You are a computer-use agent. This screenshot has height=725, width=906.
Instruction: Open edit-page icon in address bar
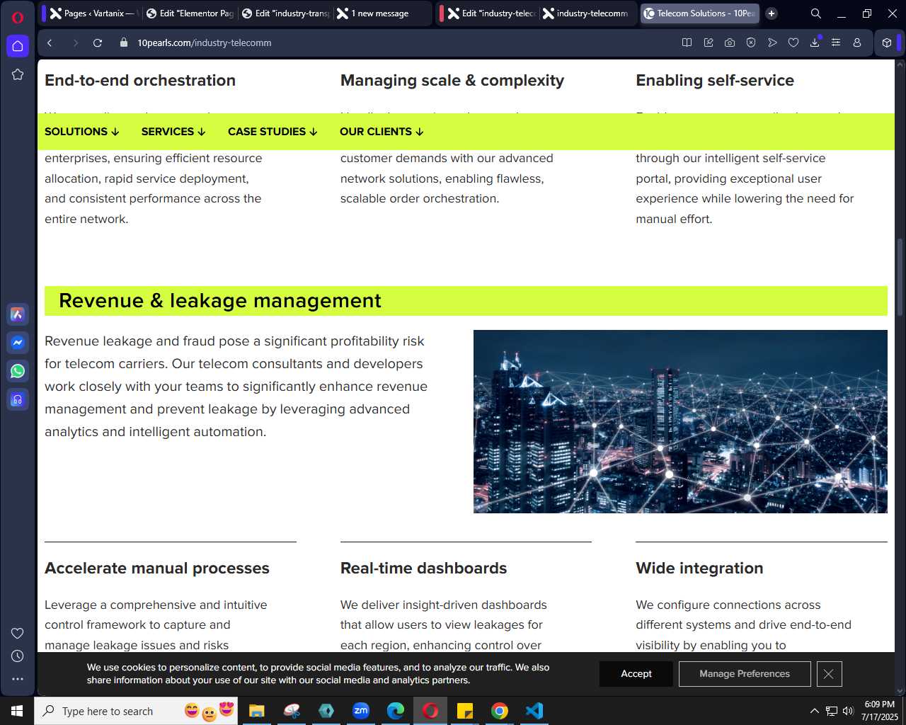click(709, 43)
